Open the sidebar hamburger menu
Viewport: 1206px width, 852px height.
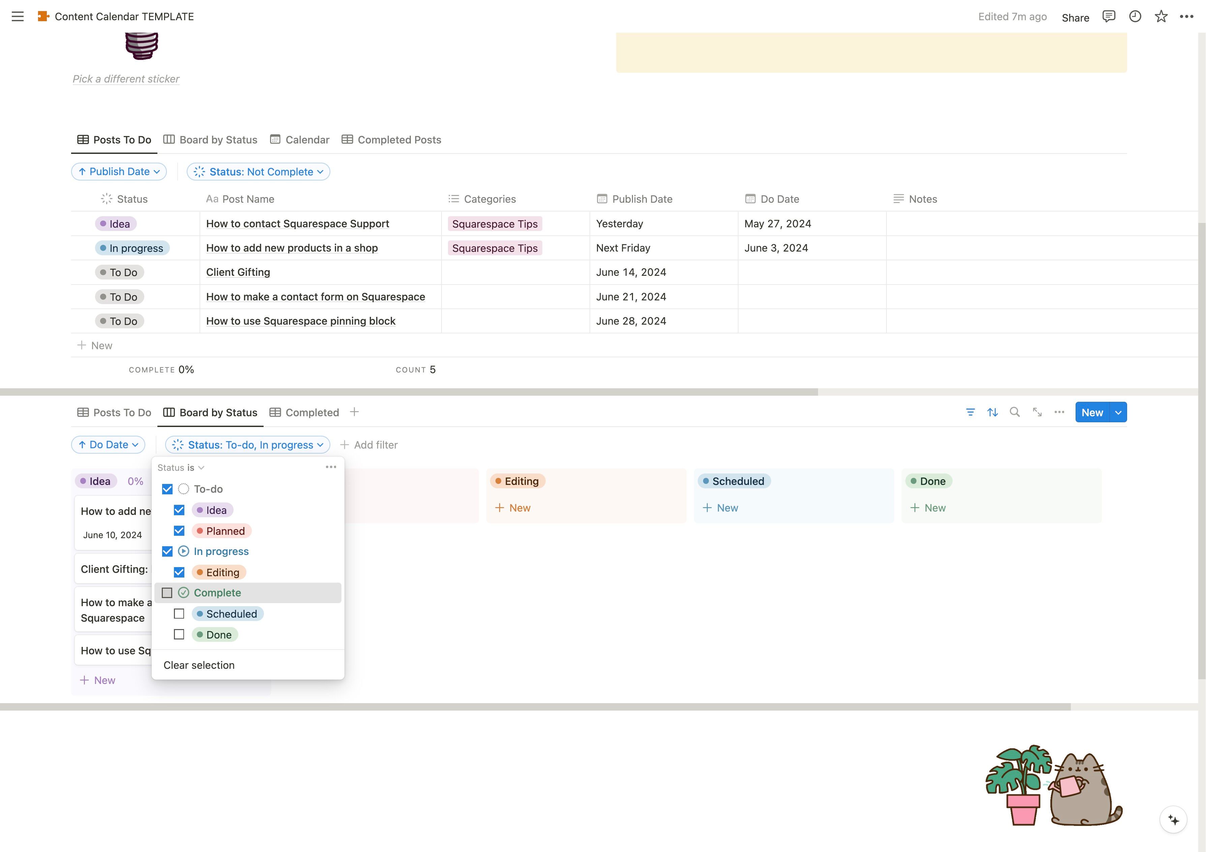[17, 17]
